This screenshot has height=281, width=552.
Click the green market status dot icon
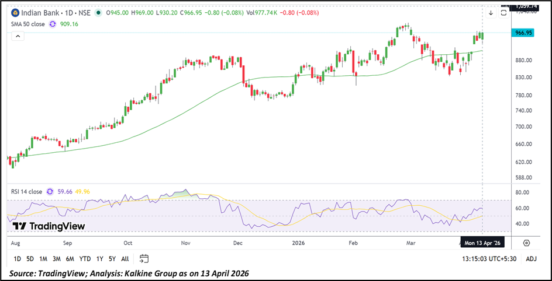(97, 12)
